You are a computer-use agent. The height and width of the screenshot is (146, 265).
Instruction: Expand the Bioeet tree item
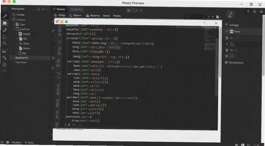click(17, 43)
